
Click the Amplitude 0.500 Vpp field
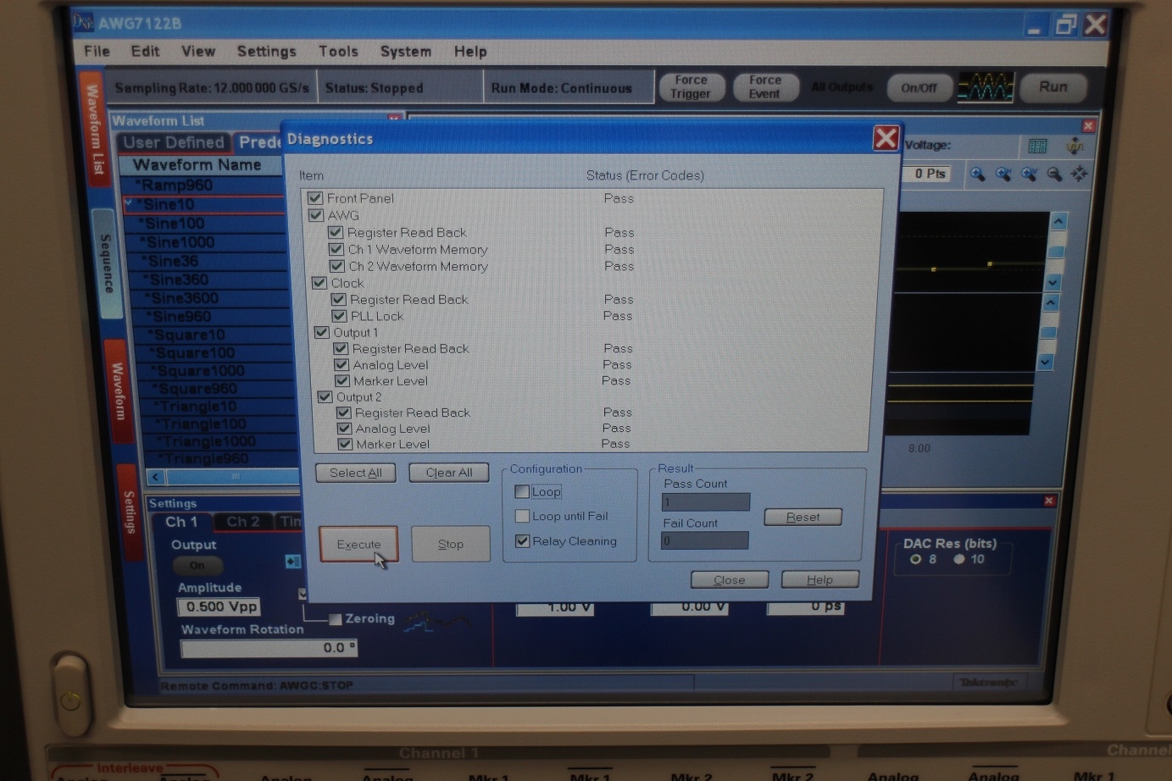click(219, 607)
